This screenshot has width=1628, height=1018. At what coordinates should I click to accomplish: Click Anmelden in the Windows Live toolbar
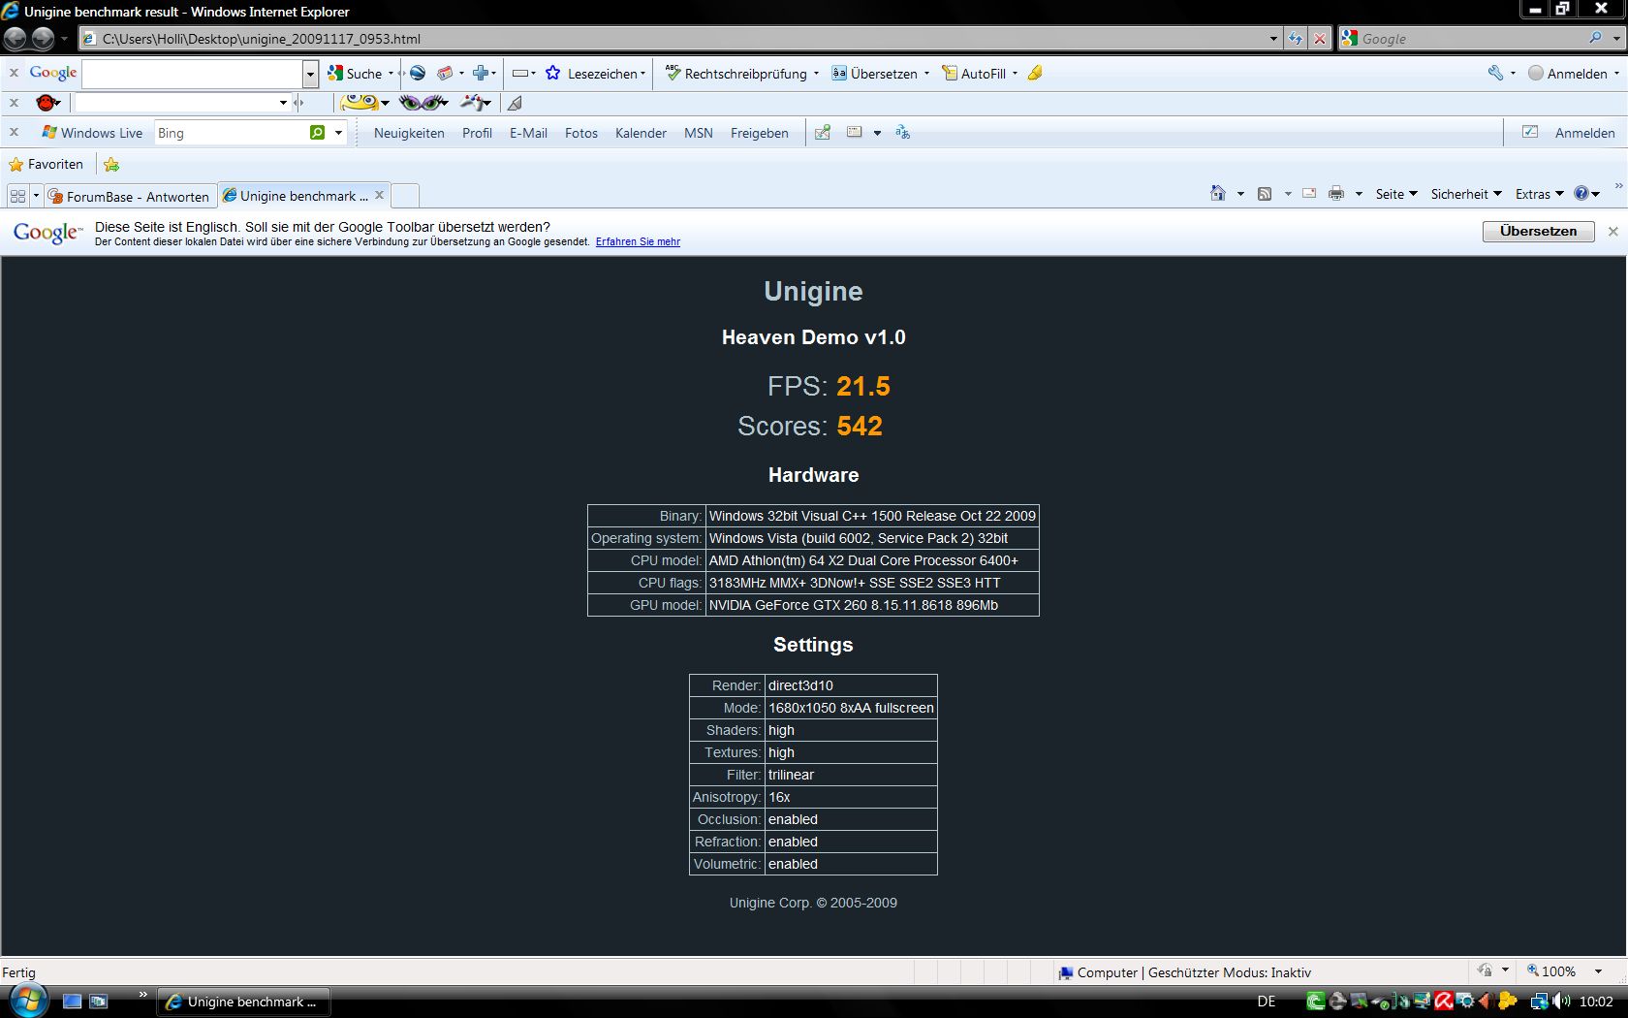point(1584,133)
